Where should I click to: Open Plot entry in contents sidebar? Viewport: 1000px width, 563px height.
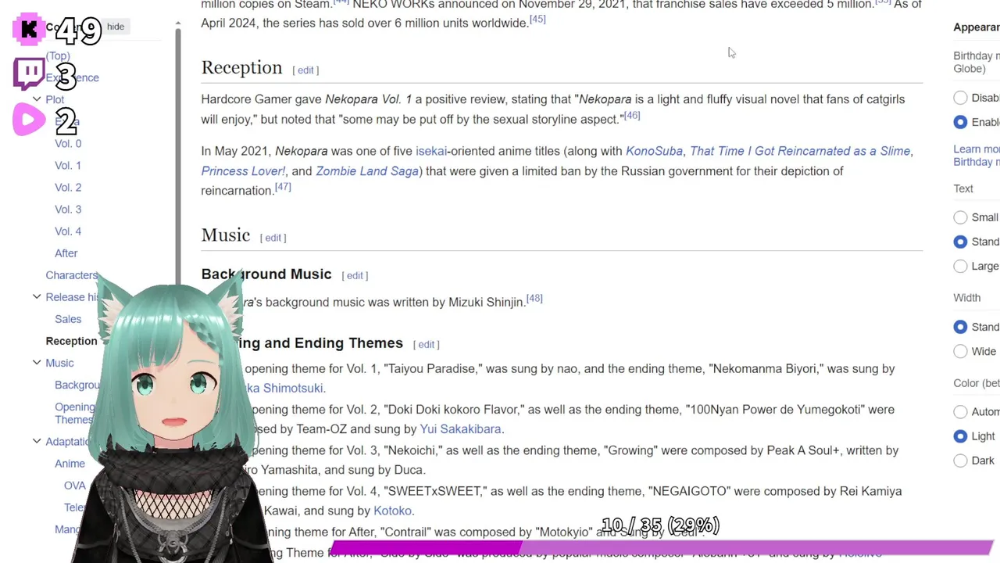[55, 99]
